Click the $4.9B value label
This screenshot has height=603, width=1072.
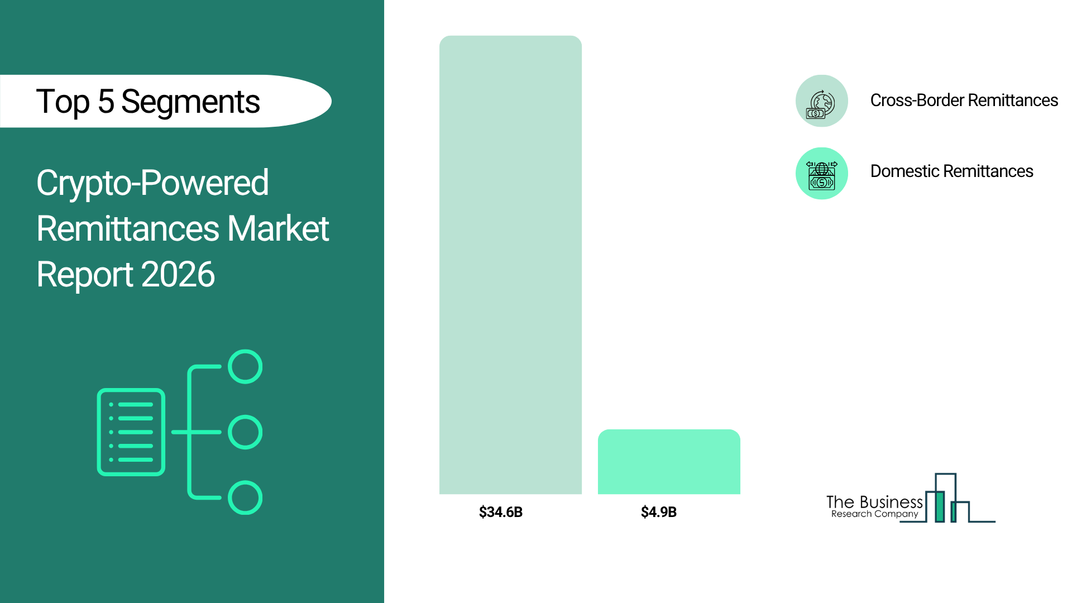(x=659, y=512)
